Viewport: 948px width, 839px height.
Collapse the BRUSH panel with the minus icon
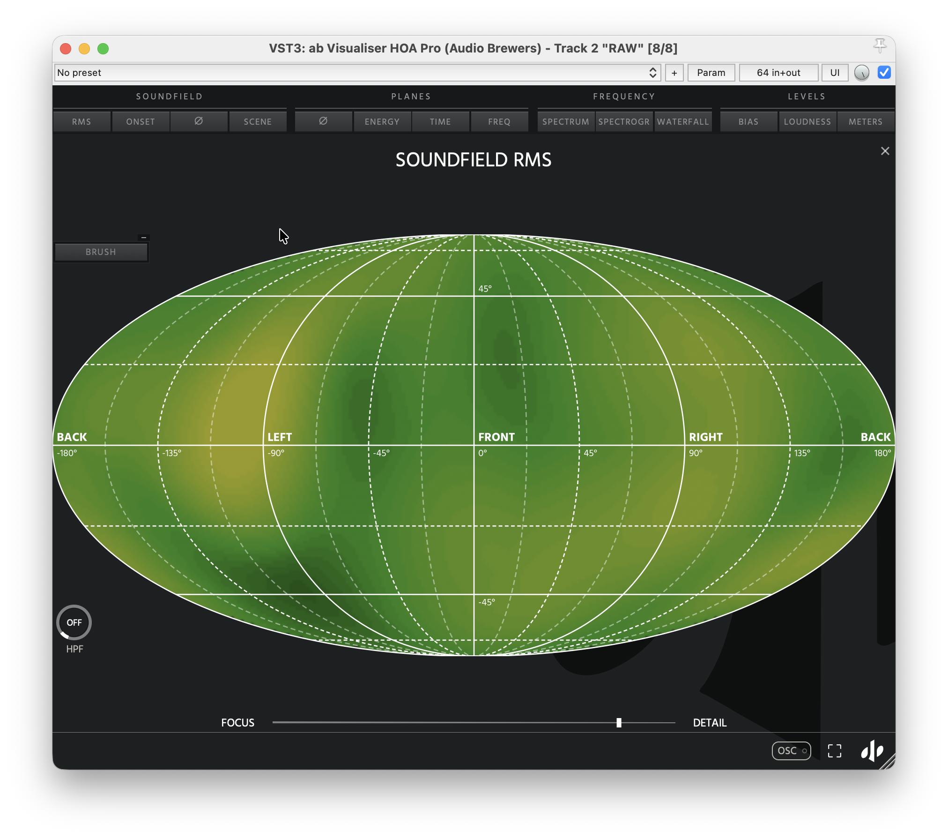pyautogui.click(x=144, y=237)
